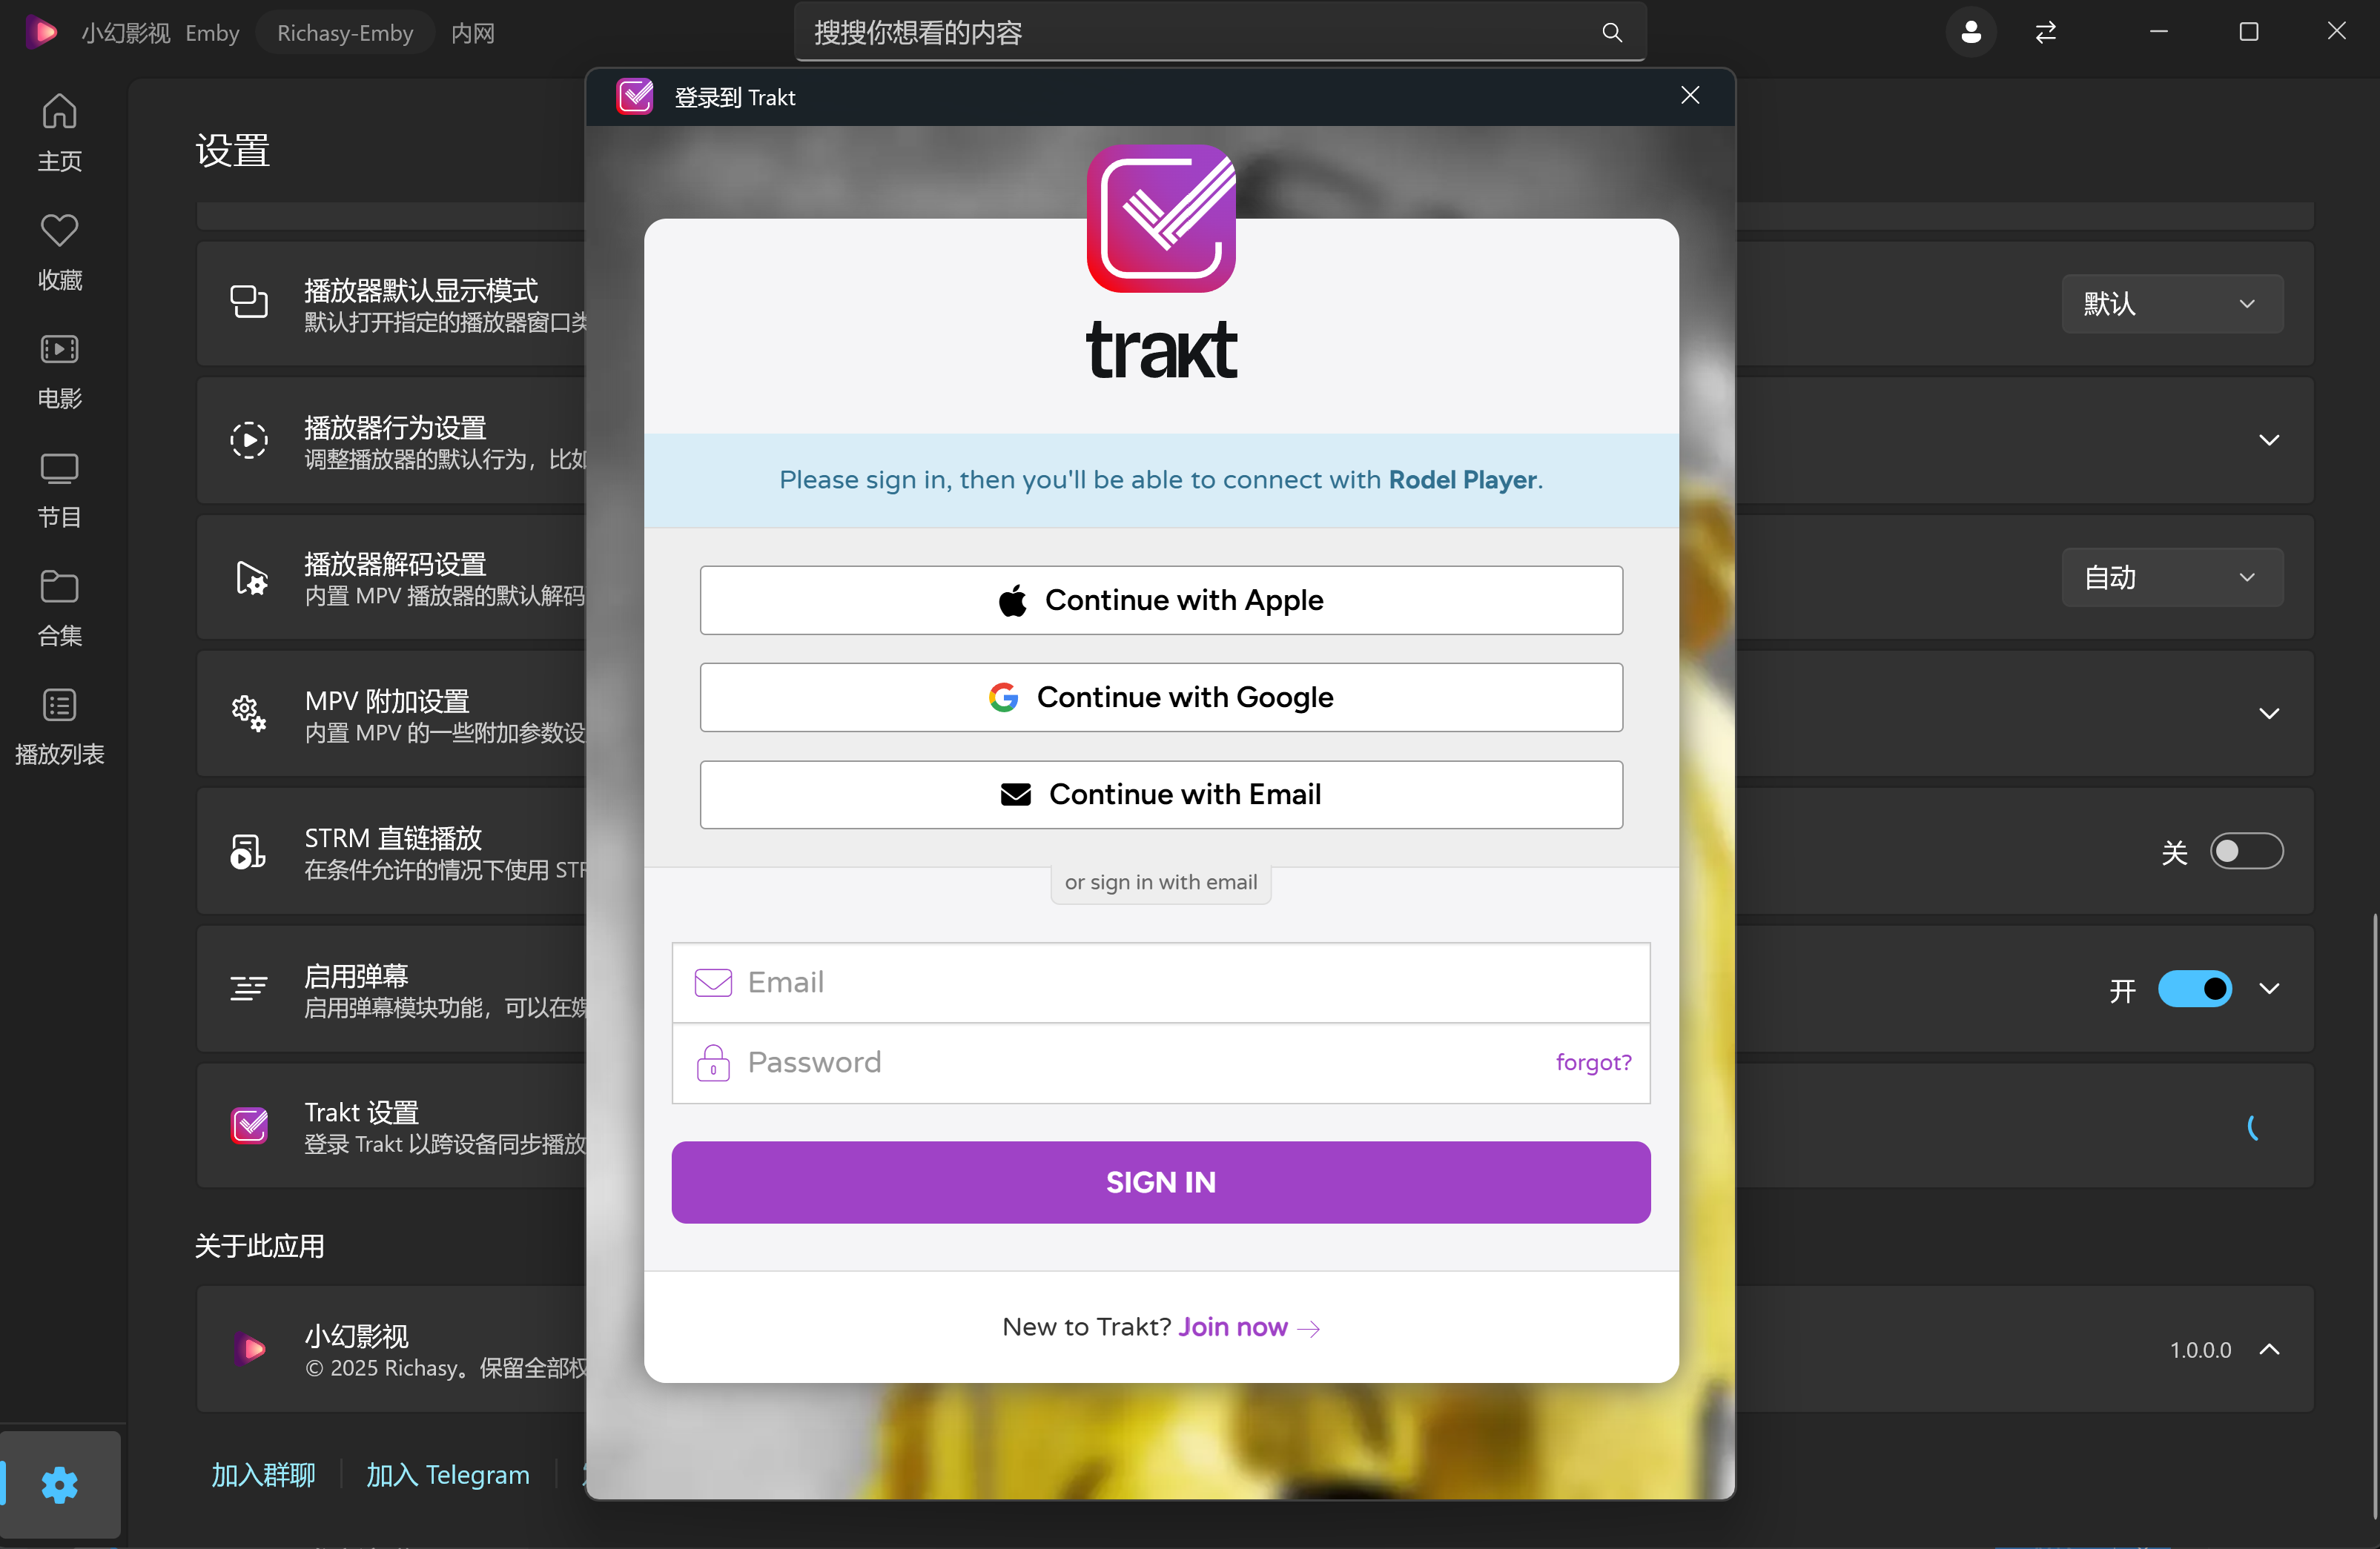Image resolution: width=2380 pixels, height=1549 pixels.
Task: Click the 设置 page title
Action: pos(233,151)
